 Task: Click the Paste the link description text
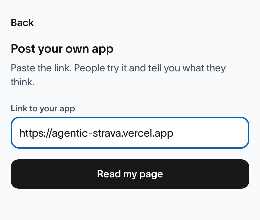(x=118, y=75)
